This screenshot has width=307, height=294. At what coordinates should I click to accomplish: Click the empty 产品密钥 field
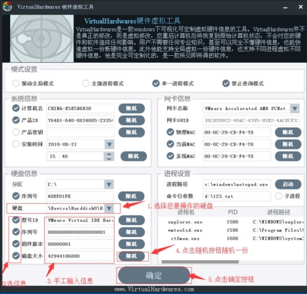[x=80, y=132]
